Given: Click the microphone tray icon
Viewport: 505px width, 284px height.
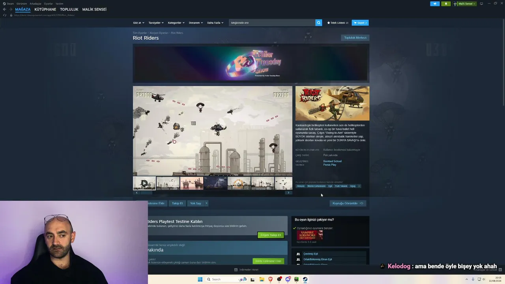Looking at the screenshot, I should click(473, 279).
